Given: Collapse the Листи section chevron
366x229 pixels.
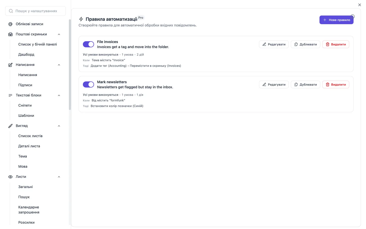Looking at the screenshot, I should [59, 177].
